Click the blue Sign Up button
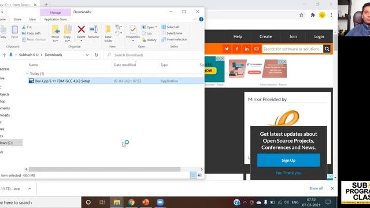 point(288,161)
